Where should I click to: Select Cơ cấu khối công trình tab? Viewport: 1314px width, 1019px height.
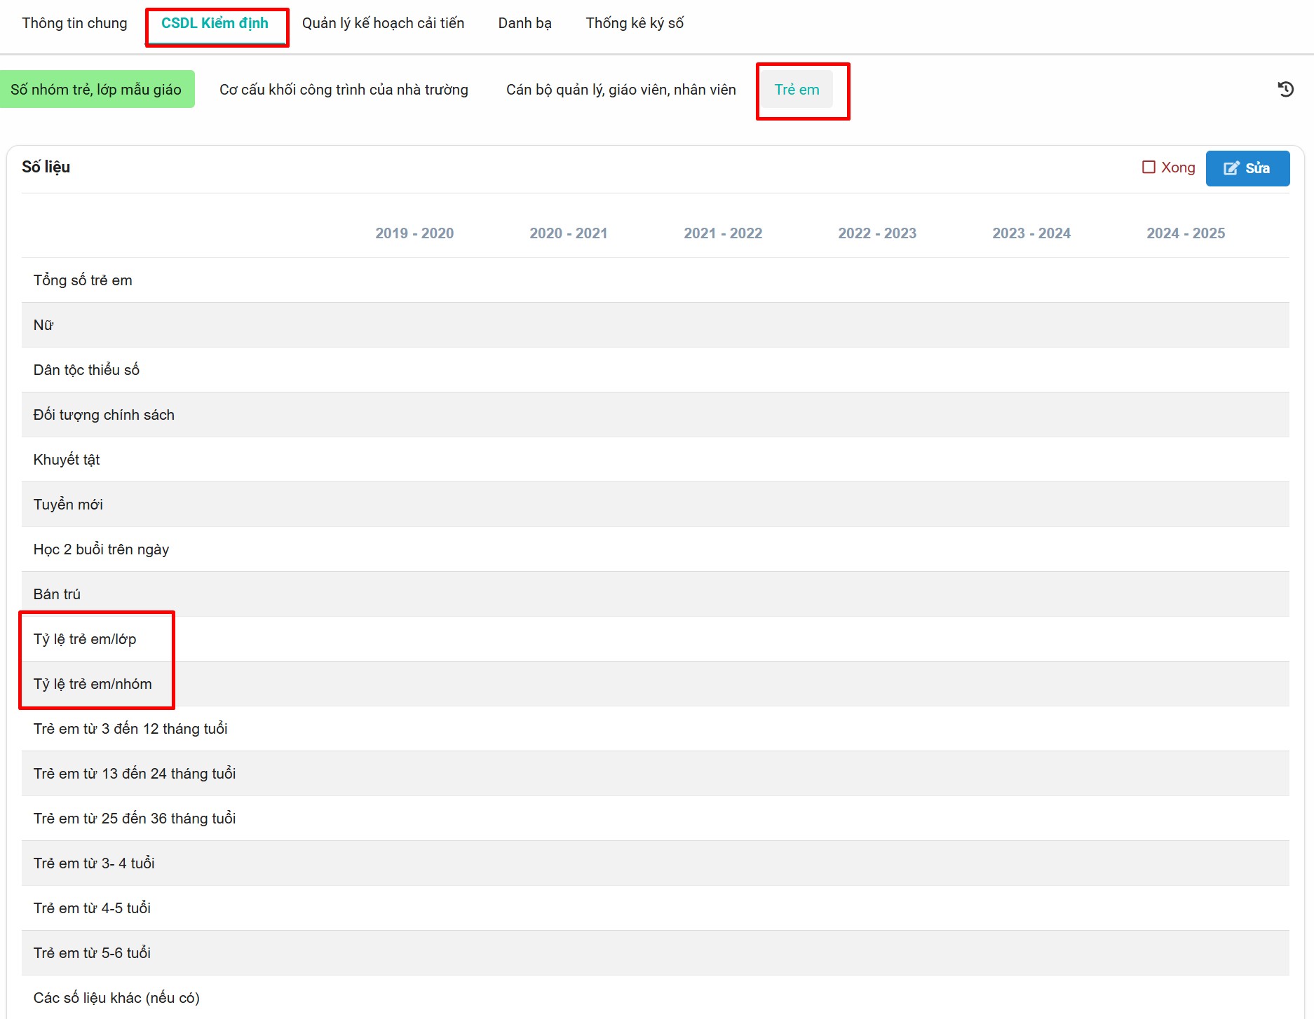coord(344,90)
